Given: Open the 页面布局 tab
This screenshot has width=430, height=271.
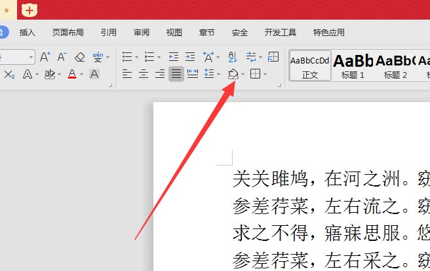Looking at the screenshot, I should pos(68,33).
